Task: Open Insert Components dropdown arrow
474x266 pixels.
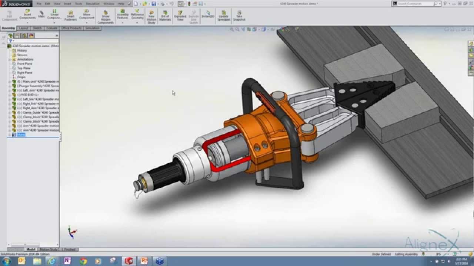Action: (27, 23)
